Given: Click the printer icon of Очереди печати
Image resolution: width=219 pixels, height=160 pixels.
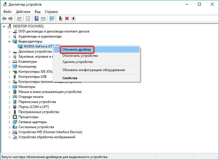Looking at the screenshot, I should click(15, 97).
